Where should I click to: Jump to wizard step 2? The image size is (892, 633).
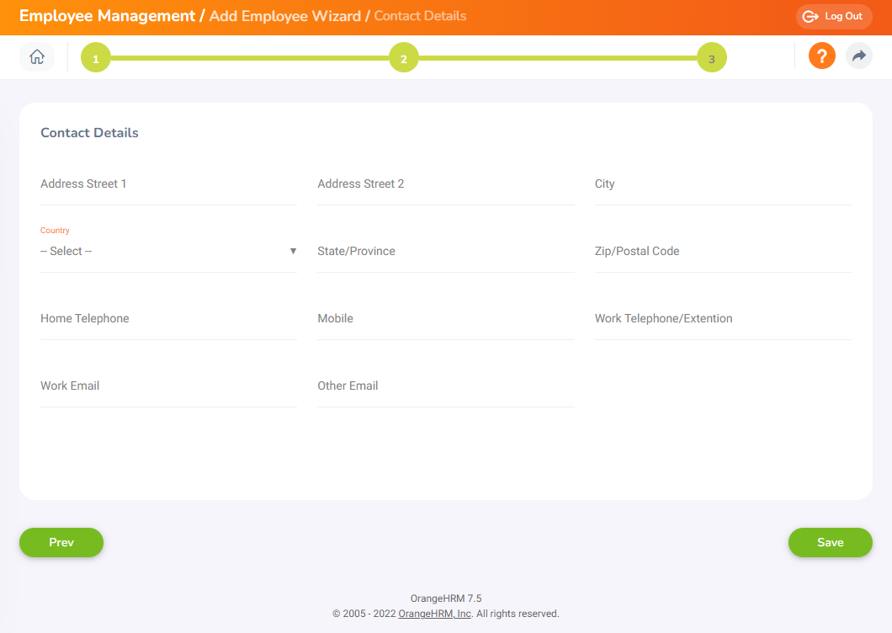404,58
